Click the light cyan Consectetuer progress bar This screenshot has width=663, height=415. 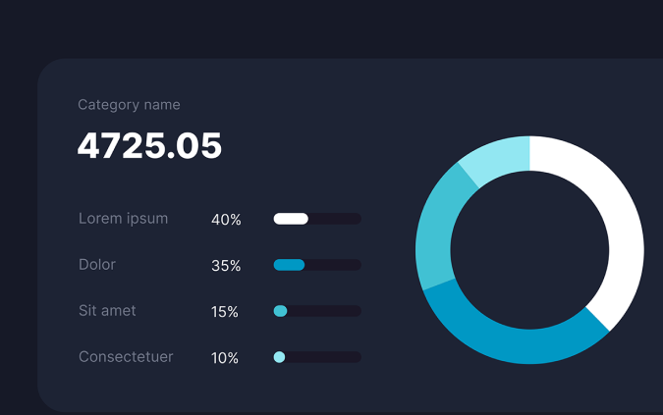tap(279, 357)
